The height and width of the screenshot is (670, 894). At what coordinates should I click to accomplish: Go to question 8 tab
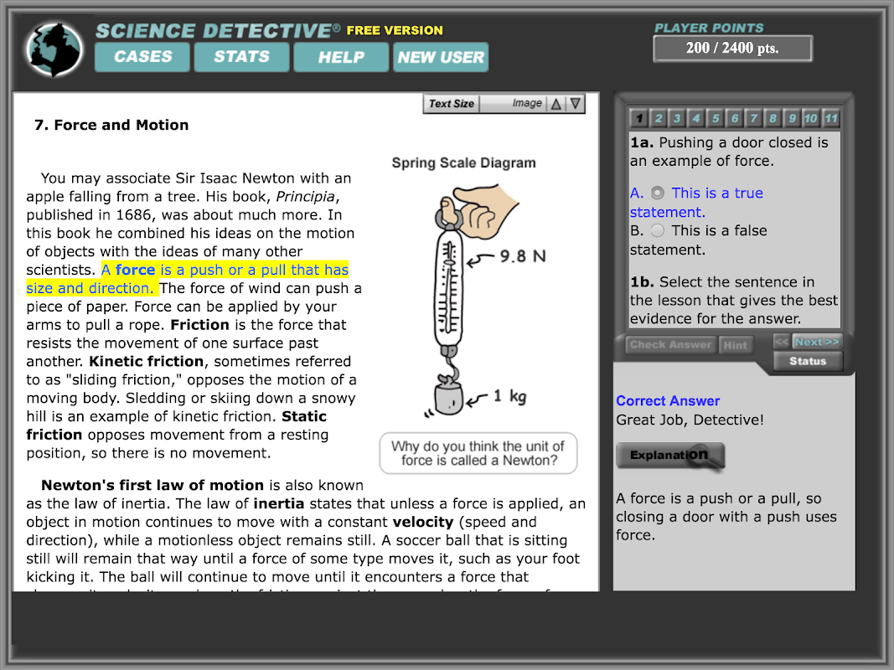773,118
